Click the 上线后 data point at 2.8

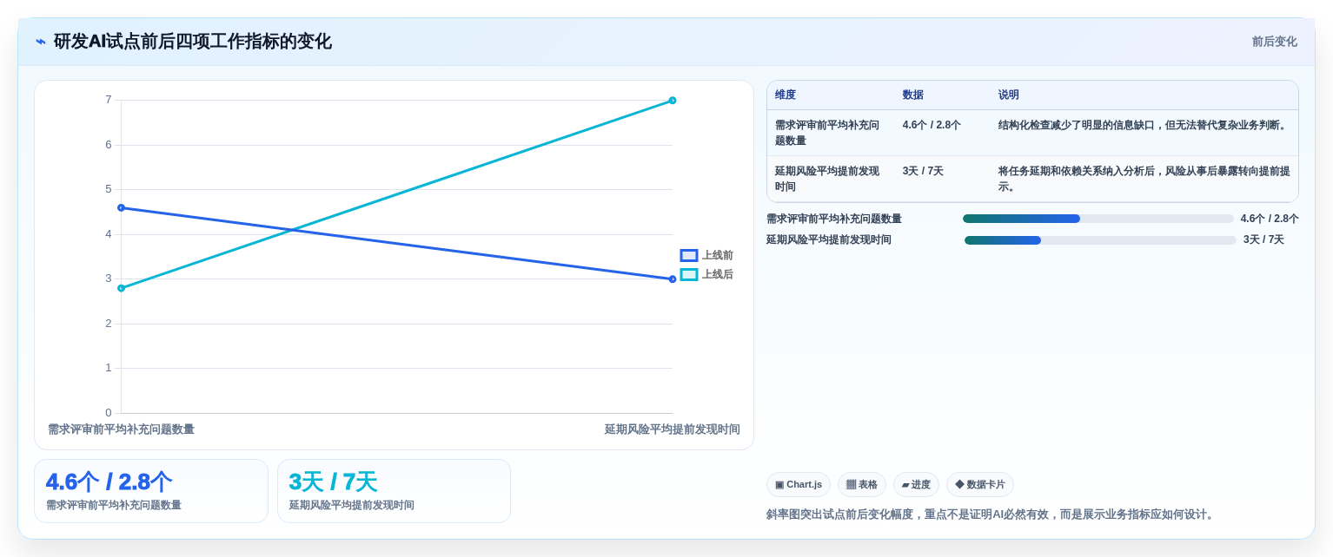tap(122, 288)
